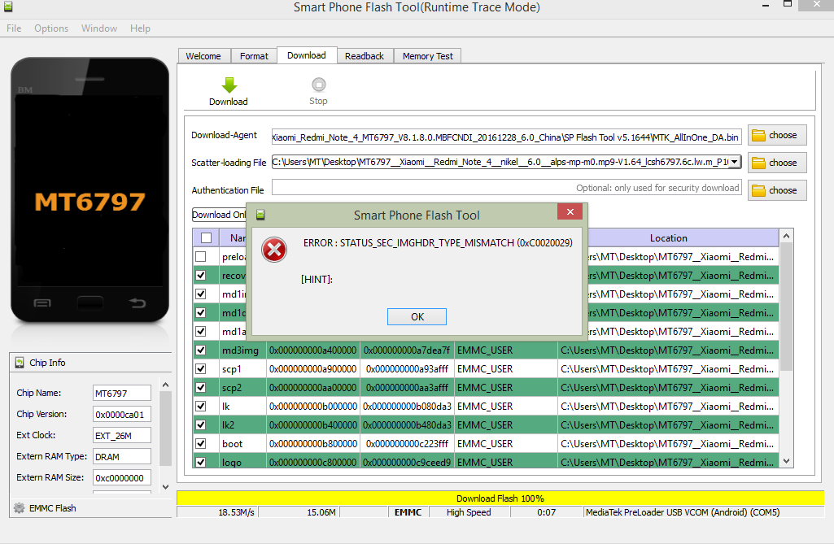834x544 pixels.
Task: Choose a Download-Agent file
Action: coord(777,135)
